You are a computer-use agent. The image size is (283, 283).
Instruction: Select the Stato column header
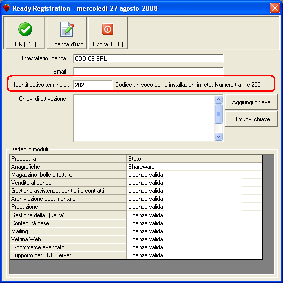coord(194,159)
